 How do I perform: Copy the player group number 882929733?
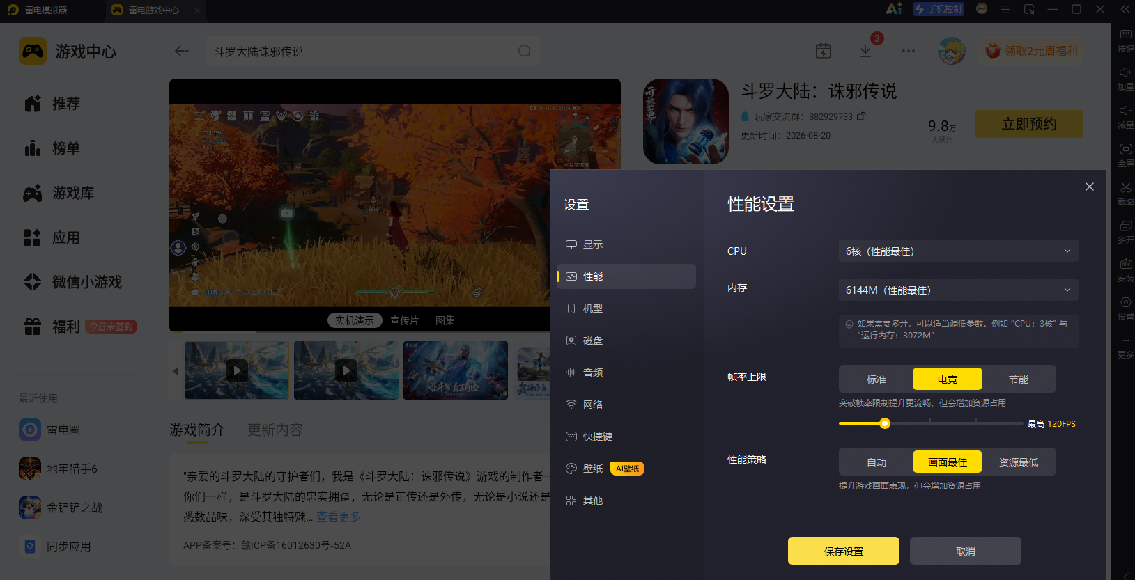(861, 116)
